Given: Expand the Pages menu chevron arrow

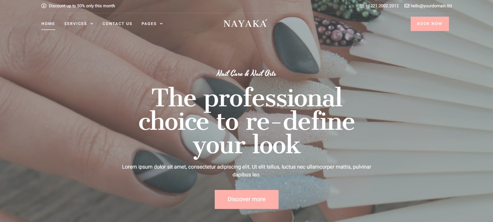Looking at the screenshot, I should click(x=161, y=24).
